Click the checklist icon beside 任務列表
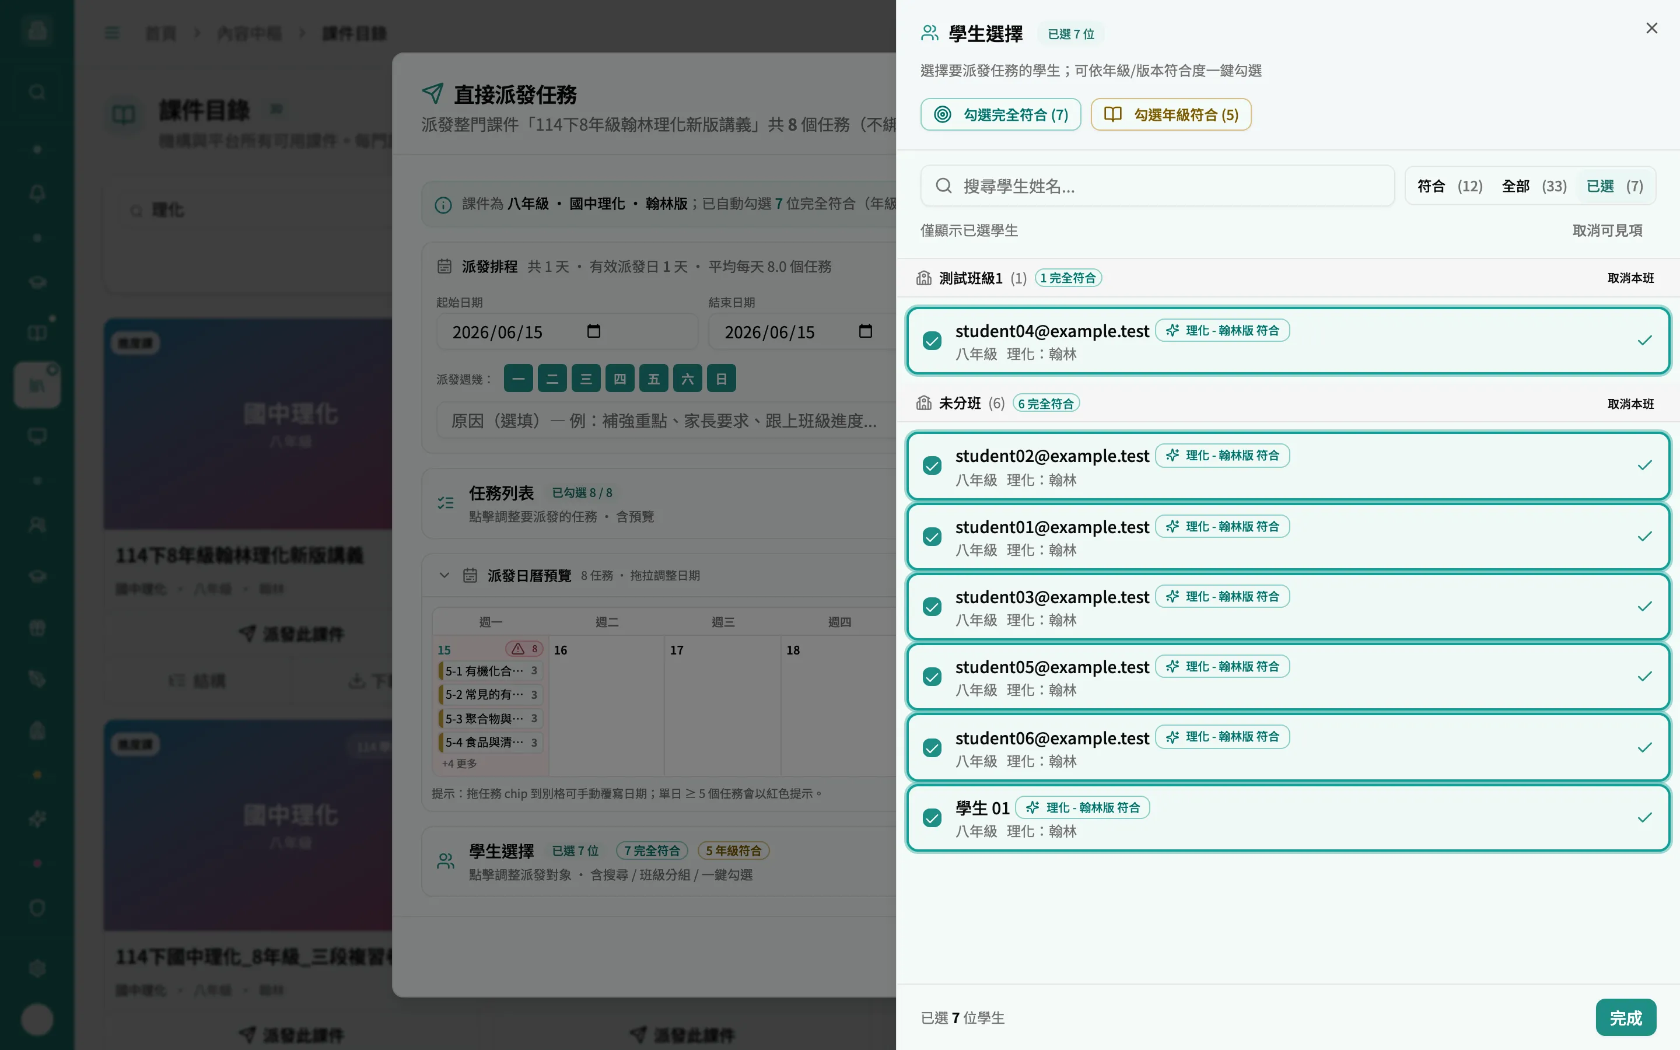The height and width of the screenshot is (1050, 1680). pyautogui.click(x=446, y=503)
